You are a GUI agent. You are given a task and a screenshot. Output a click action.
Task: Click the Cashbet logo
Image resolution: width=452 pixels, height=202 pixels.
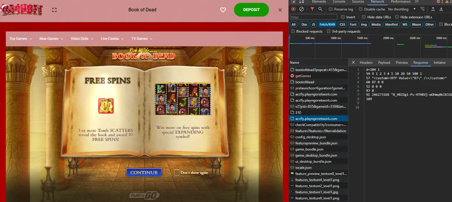(22, 10)
